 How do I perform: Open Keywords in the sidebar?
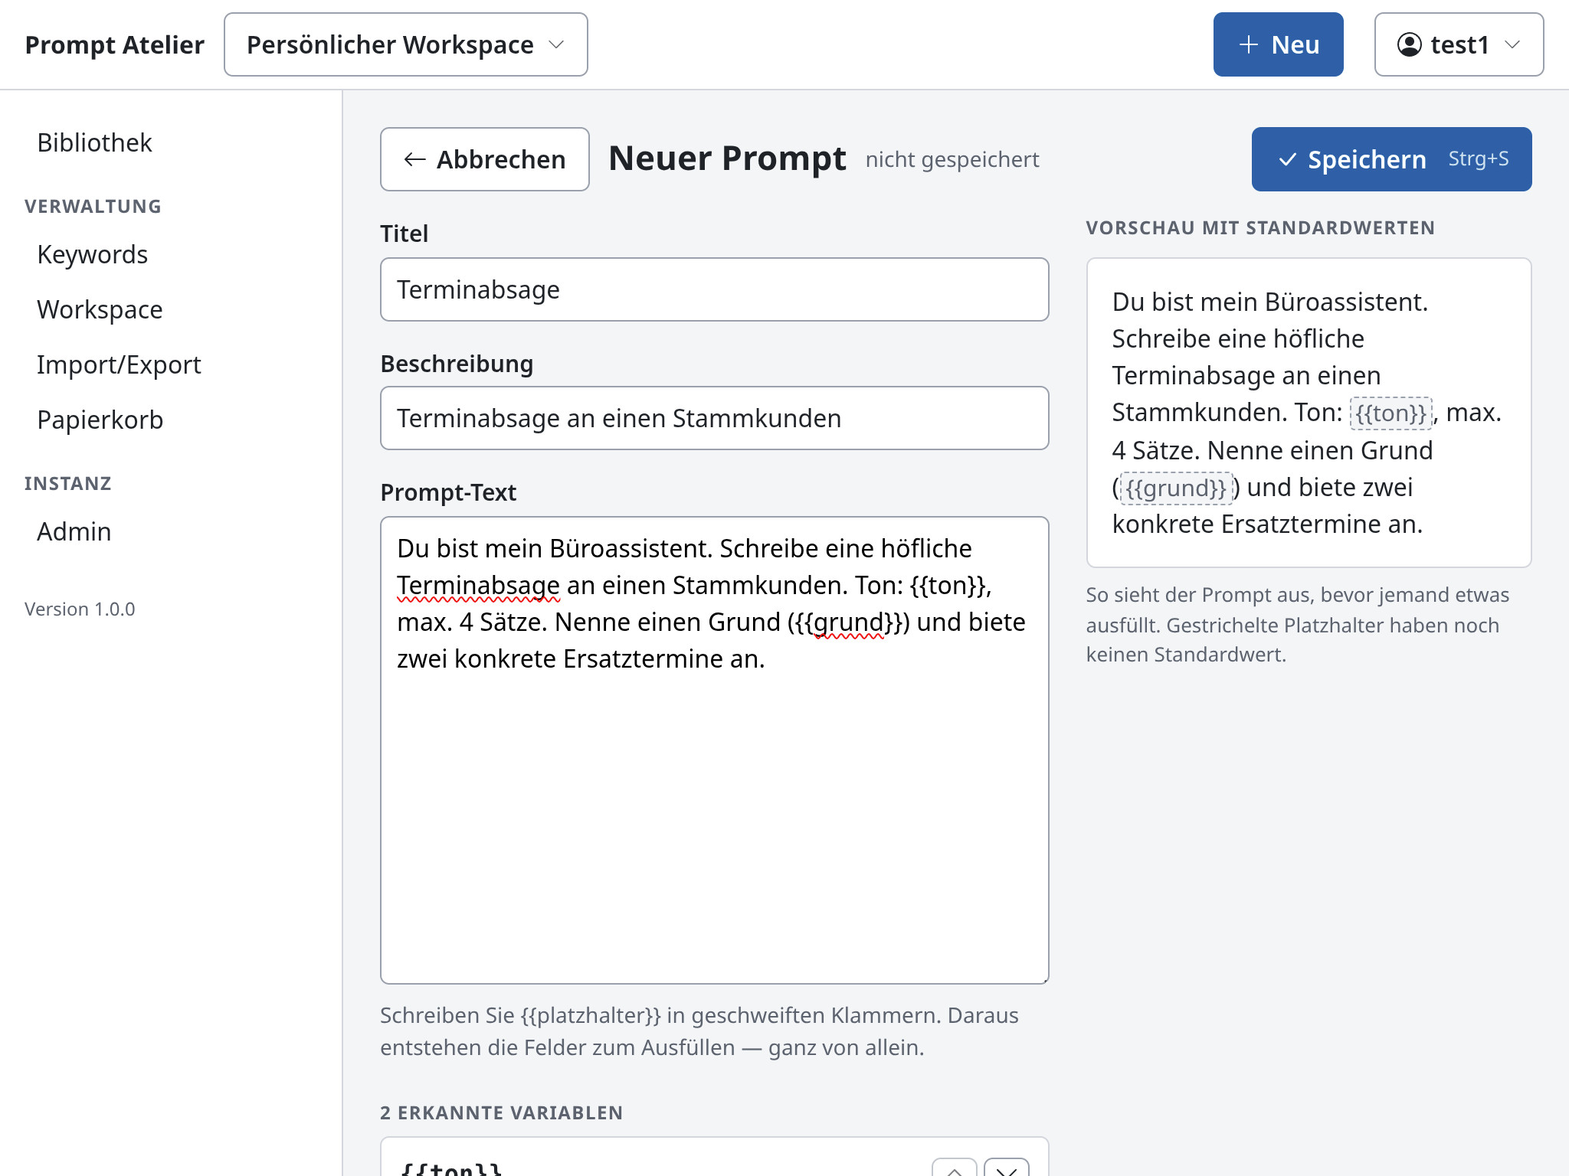(92, 254)
